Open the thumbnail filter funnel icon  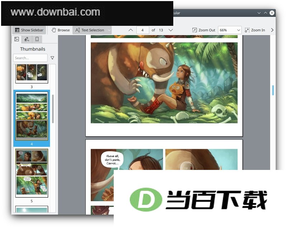point(52,58)
